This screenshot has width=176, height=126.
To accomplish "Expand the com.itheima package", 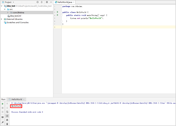I will (8, 13).
